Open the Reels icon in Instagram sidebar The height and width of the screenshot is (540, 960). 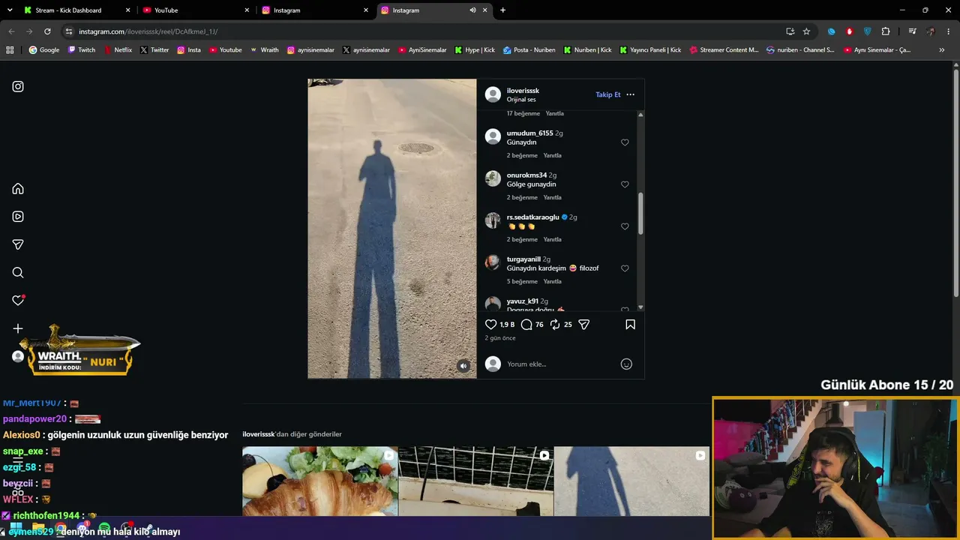click(x=18, y=217)
